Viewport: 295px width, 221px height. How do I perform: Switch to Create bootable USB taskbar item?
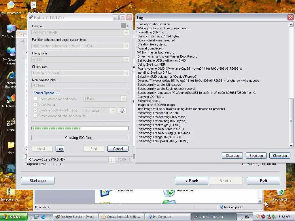[122, 217]
